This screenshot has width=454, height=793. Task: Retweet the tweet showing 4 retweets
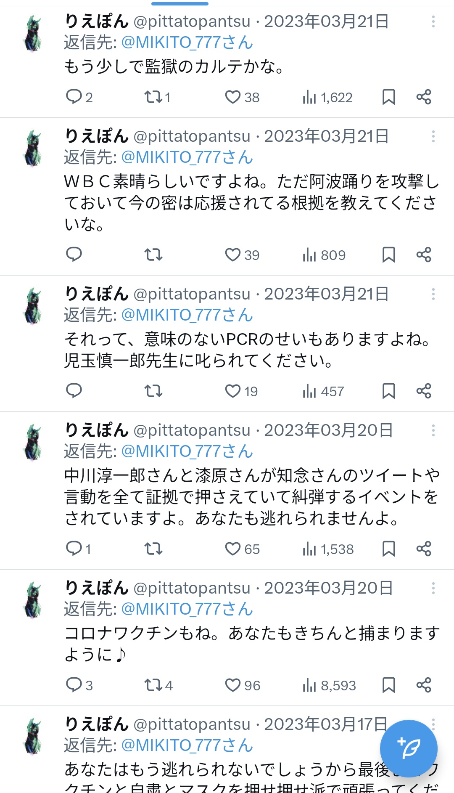(153, 685)
